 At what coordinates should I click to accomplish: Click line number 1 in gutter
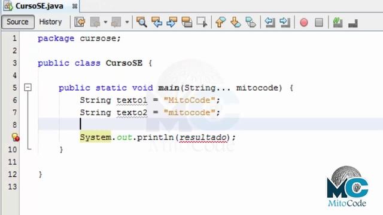click(14, 38)
